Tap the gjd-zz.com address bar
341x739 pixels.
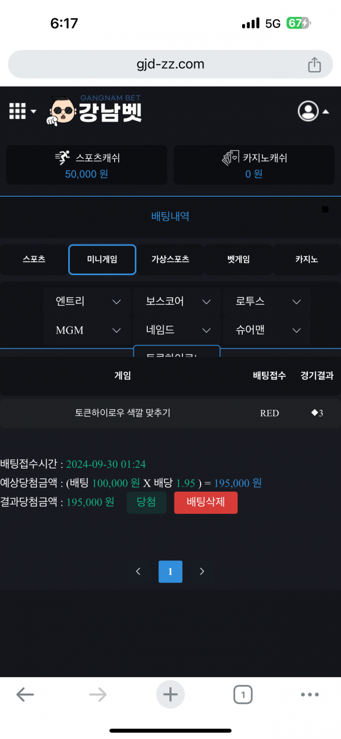click(x=170, y=64)
